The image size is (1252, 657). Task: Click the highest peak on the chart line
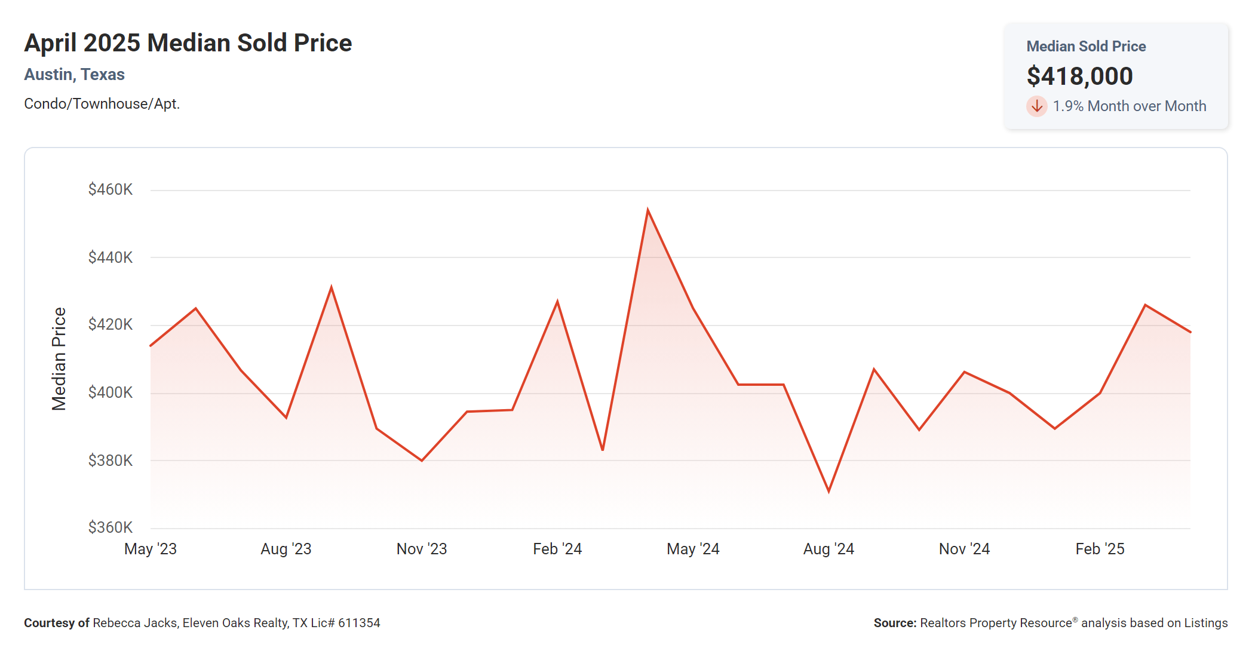648,210
